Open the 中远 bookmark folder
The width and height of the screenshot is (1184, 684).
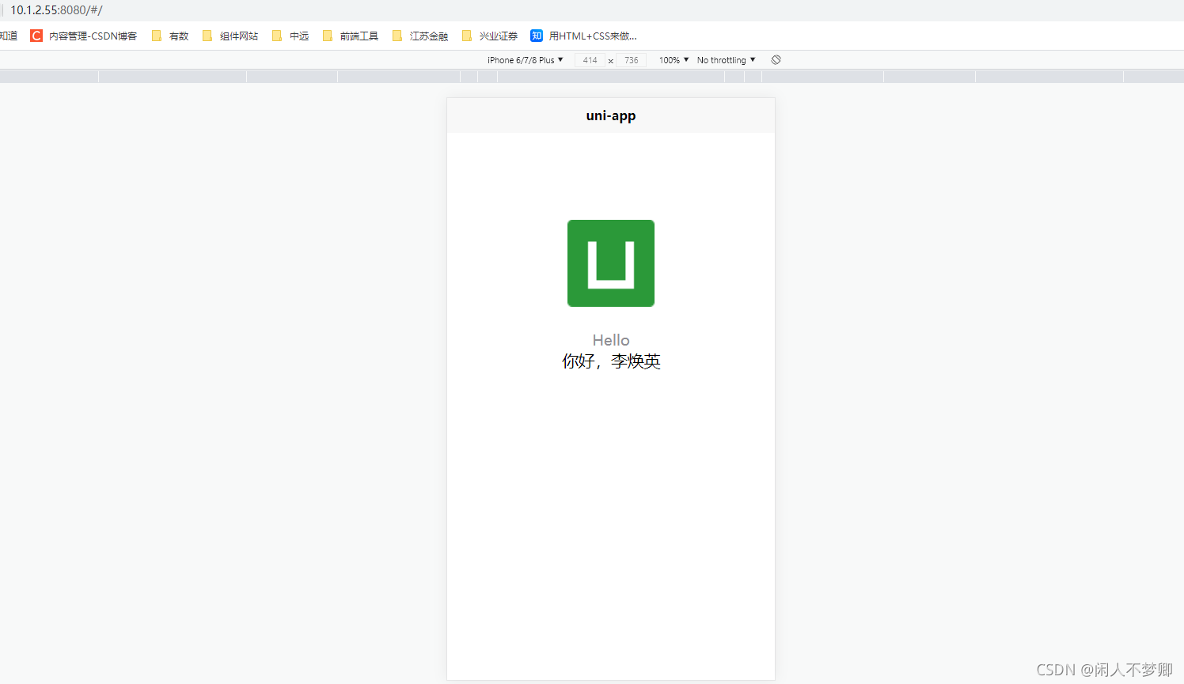[x=290, y=36]
